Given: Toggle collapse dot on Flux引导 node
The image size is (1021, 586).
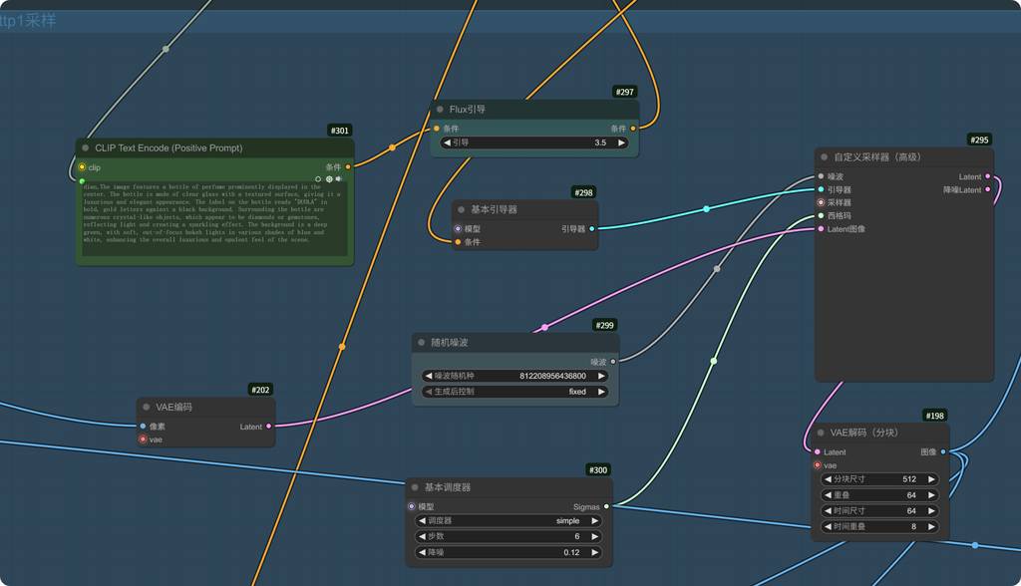Looking at the screenshot, I should [x=440, y=109].
